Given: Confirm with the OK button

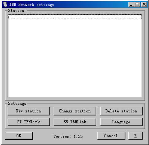Looking at the screenshot, I should click(19, 136).
